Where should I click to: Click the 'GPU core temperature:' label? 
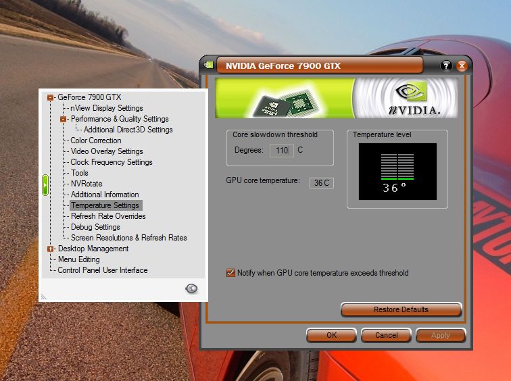[x=263, y=180]
